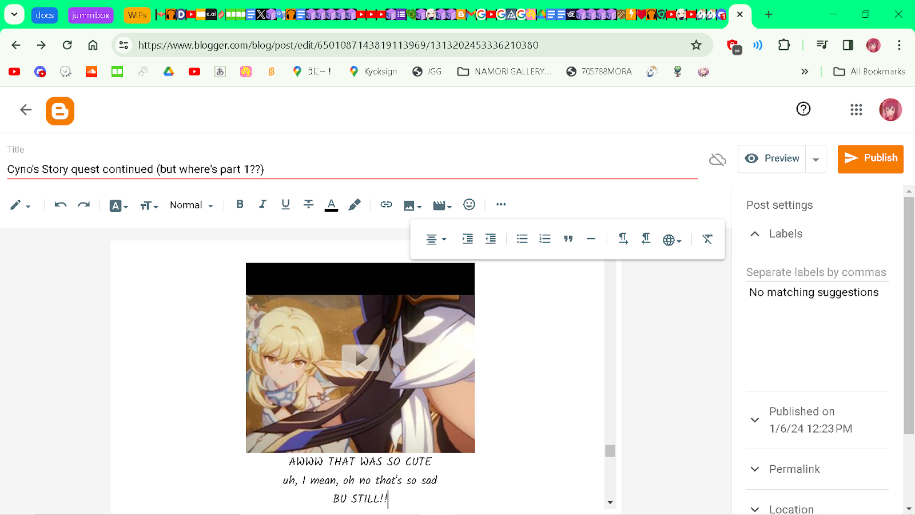Toggle underline formatting
The height and width of the screenshot is (515, 915).
pos(285,204)
